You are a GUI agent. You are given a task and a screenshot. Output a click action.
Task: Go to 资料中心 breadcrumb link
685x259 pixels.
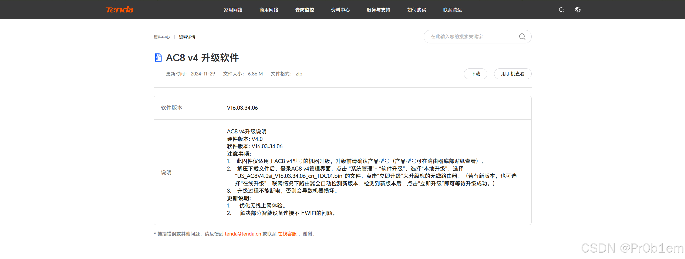click(x=162, y=37)
